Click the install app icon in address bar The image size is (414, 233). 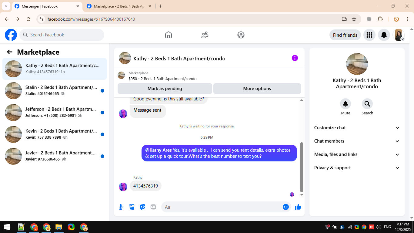(x=344, y=19)
